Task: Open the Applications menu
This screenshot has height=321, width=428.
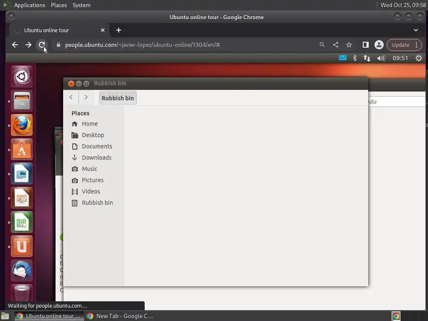Action: pyautogui.click(x=30, y=5)
